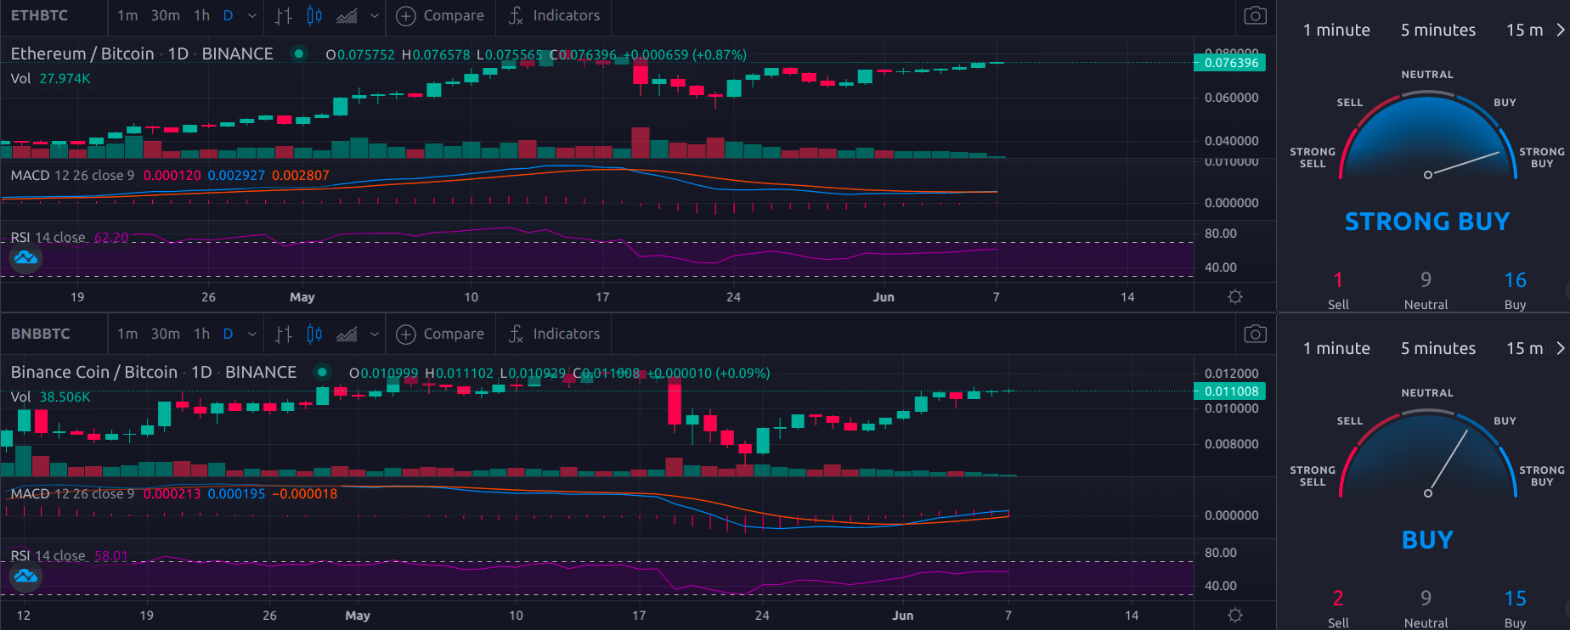Viewport: 1570px width, 630px height.
Task: Select D interval on ETHBTC chart
Action: (228, 15)
